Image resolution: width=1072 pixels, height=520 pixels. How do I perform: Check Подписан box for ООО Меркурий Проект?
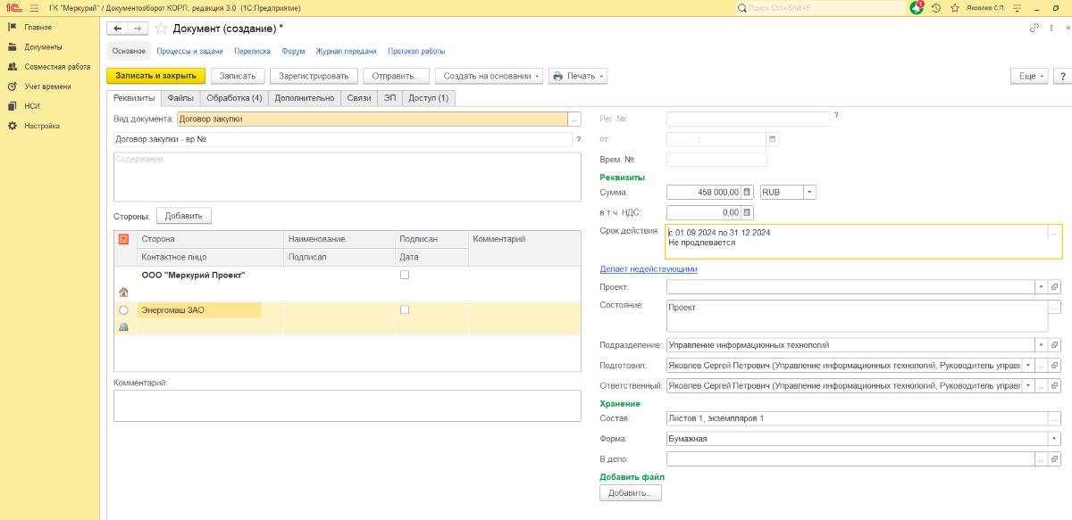click(405, 276)
